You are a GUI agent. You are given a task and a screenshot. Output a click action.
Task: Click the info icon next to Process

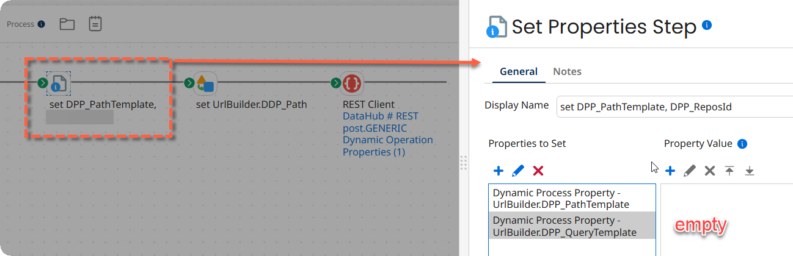(41, 24)
